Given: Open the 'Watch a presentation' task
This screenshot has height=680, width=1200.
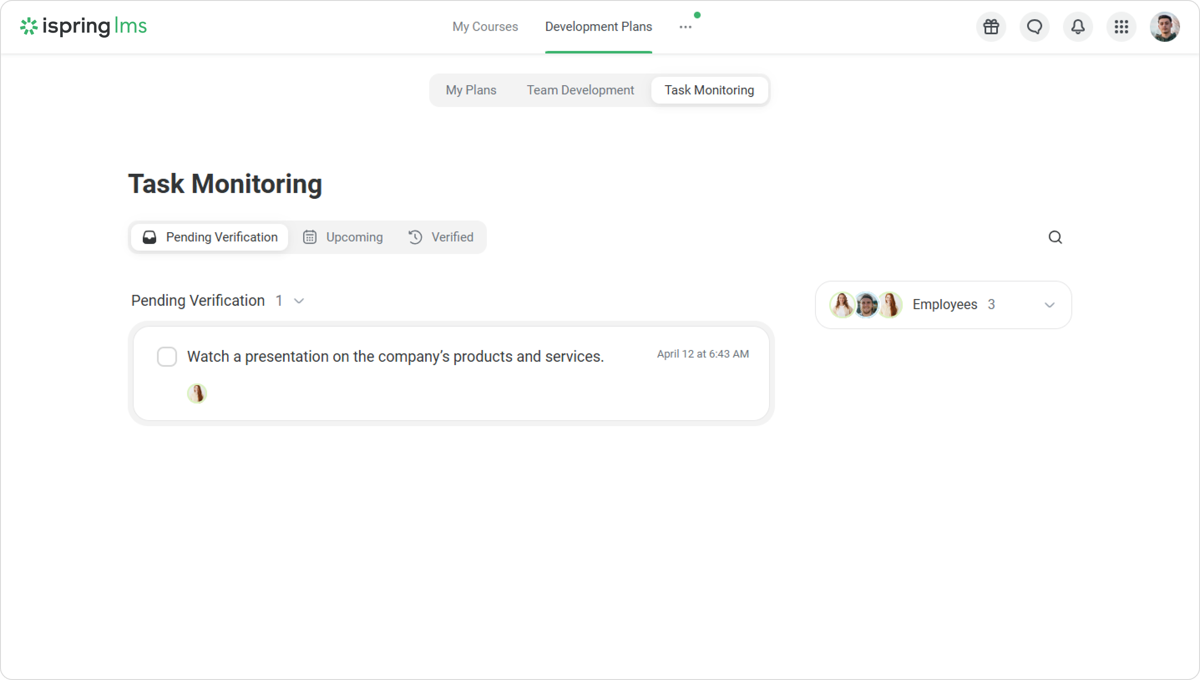Looking at the screenshot, I should click(x=395, y=357).
